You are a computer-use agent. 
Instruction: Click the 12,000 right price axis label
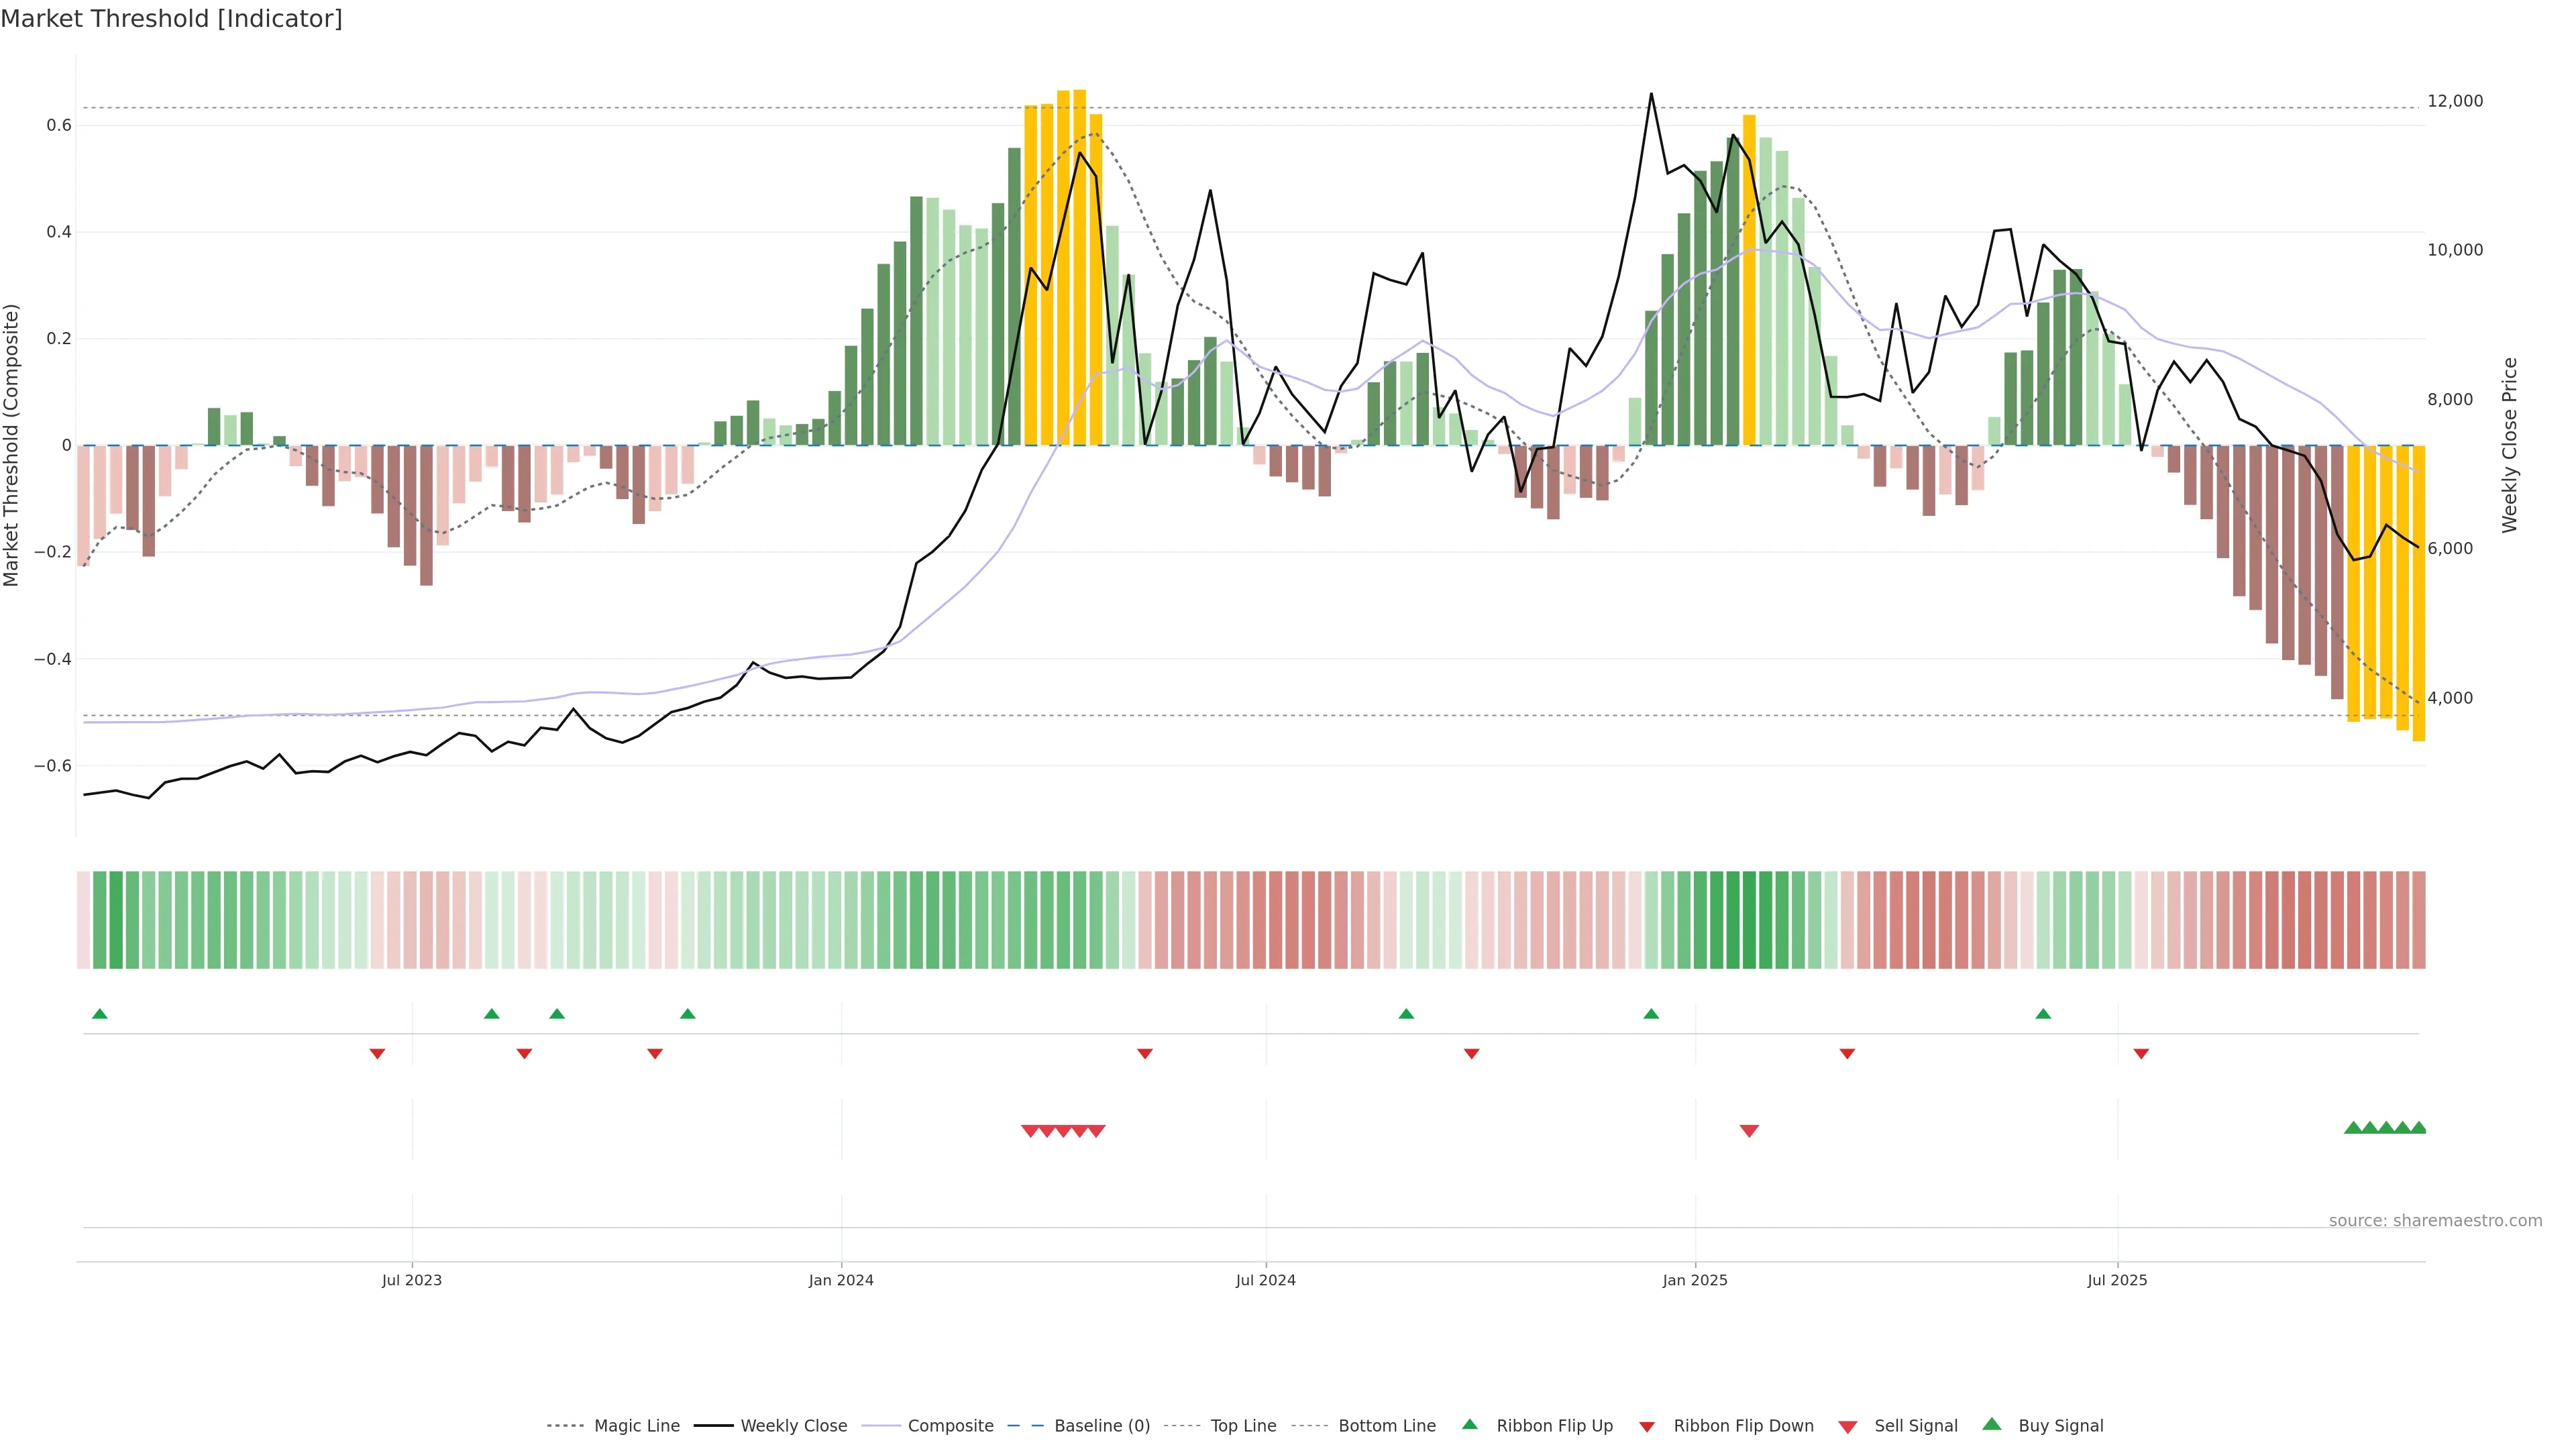point(2455,101)
